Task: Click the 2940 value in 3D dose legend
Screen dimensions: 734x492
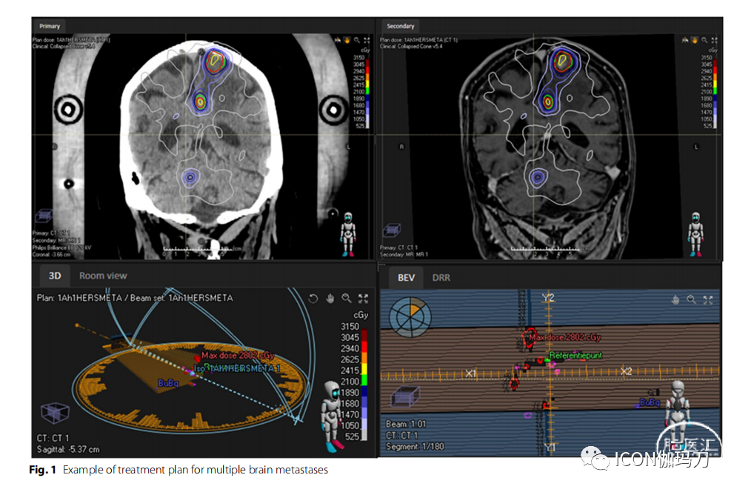Action: tap(350, 348)
